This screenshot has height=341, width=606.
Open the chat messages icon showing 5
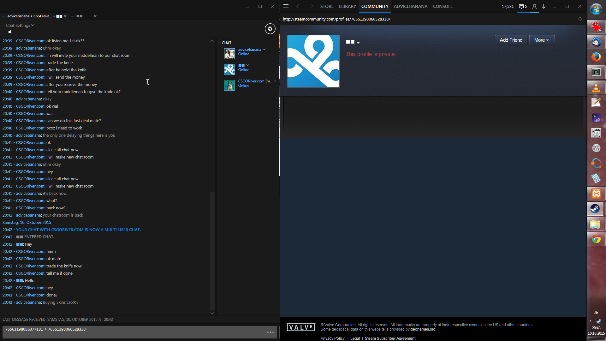pyautogui.click(x=523, y=6)
